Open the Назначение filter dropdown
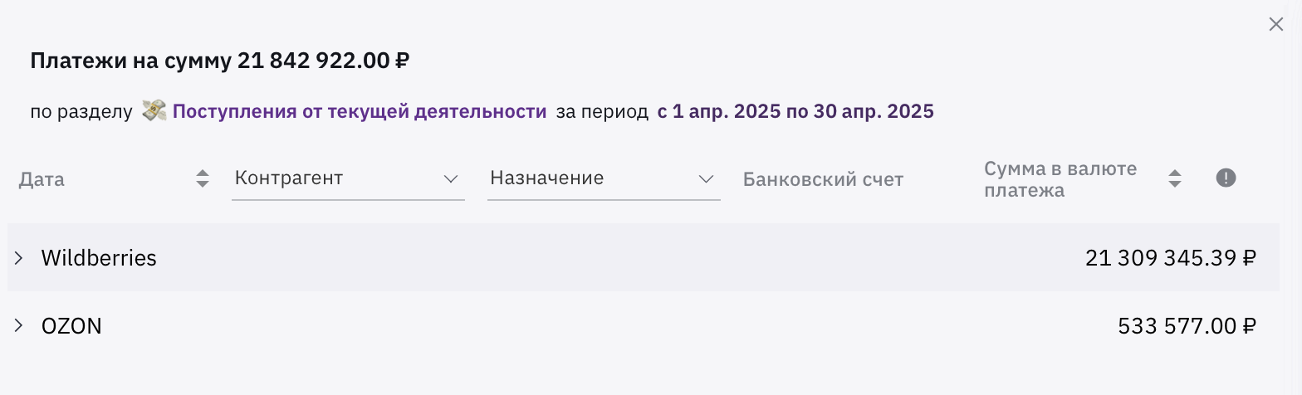This screenshot has height=395, width=1302. point(604,178)
